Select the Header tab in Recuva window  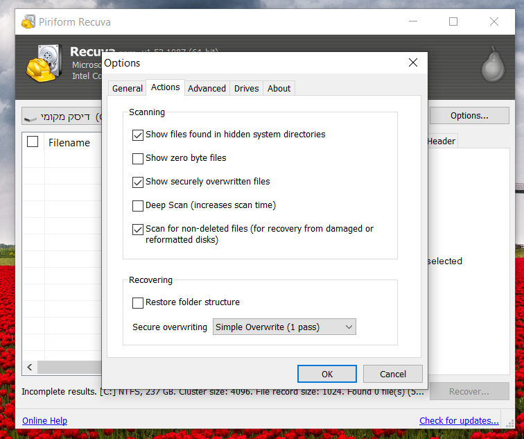[x=442, y=141]
